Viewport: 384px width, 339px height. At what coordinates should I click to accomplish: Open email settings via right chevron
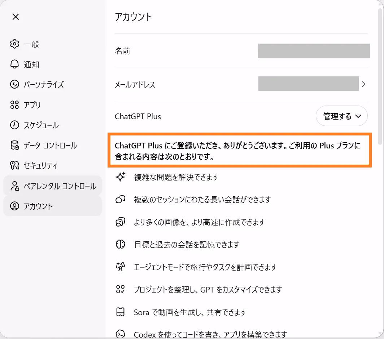[x=363, y=84]
